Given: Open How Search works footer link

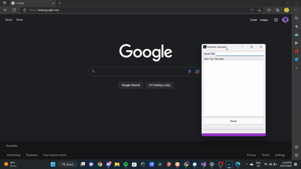Looking at the screenshot, I should coord(55,155).
